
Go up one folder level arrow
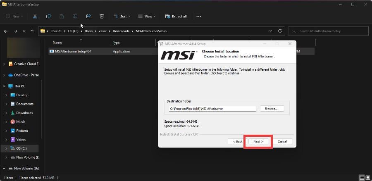click(x=32, y=31)
